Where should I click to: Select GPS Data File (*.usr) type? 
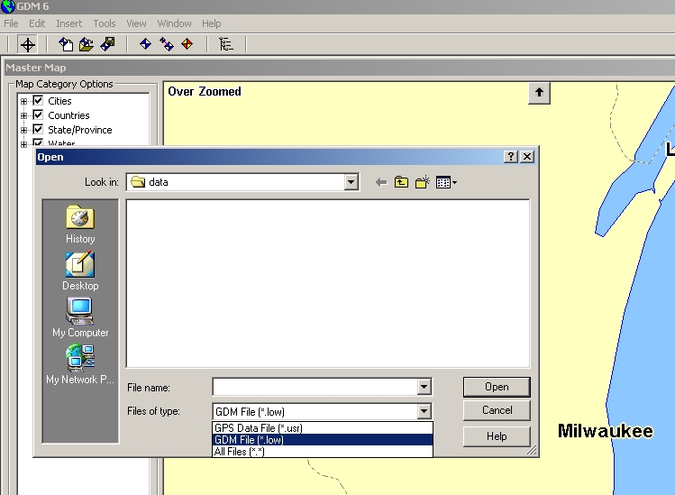click(x=258, y=428)
